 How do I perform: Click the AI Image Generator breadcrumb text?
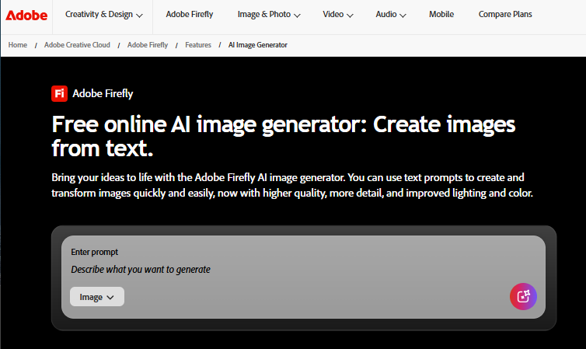click(x=258, y=45)
